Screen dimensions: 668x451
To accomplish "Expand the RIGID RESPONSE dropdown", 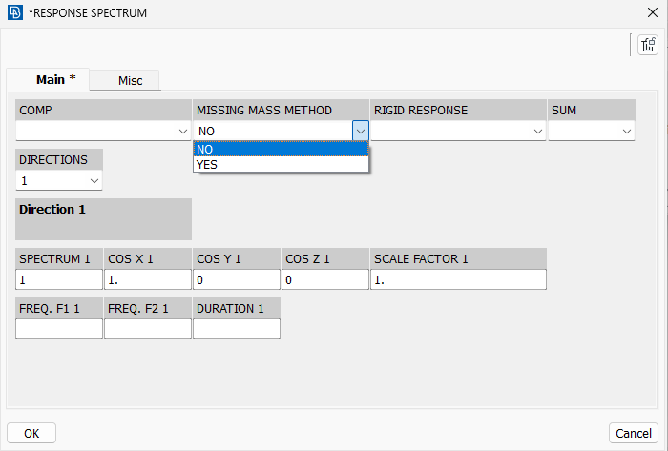I will pyautogui.click(x=458, y=131).
